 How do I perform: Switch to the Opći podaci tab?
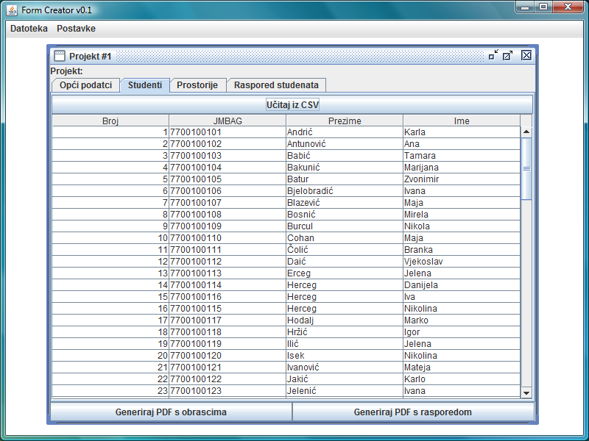coord(85,85)
